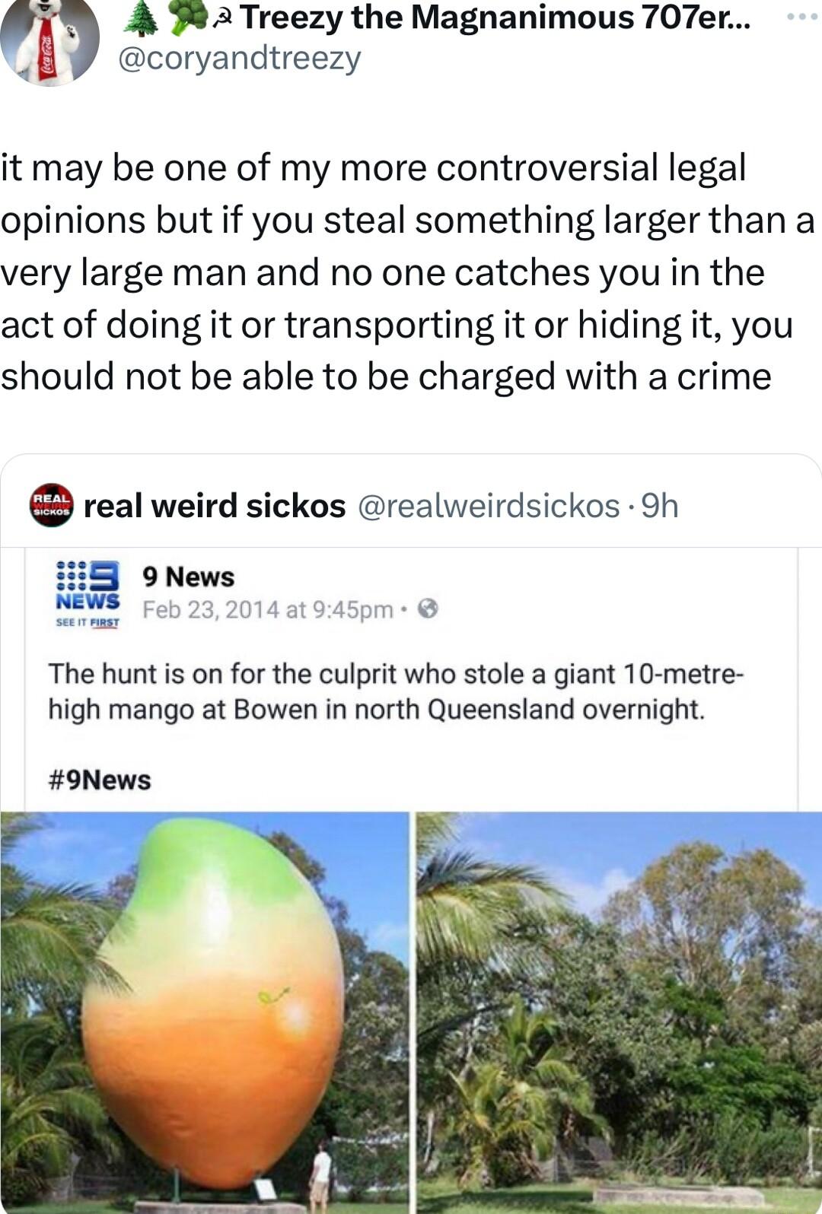Open Treezy the Magnanimous display name
822x1214 pixels.
tap(495, 18)
